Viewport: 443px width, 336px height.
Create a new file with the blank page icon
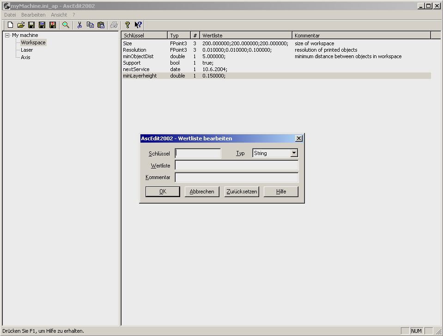pos(11,25)
